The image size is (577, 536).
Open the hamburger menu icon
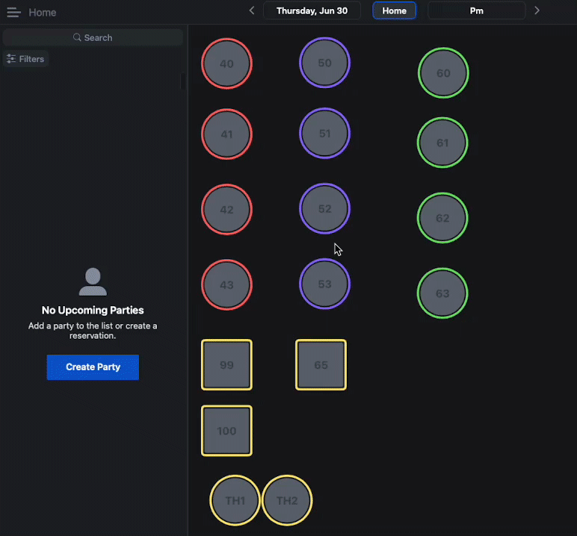13,13
